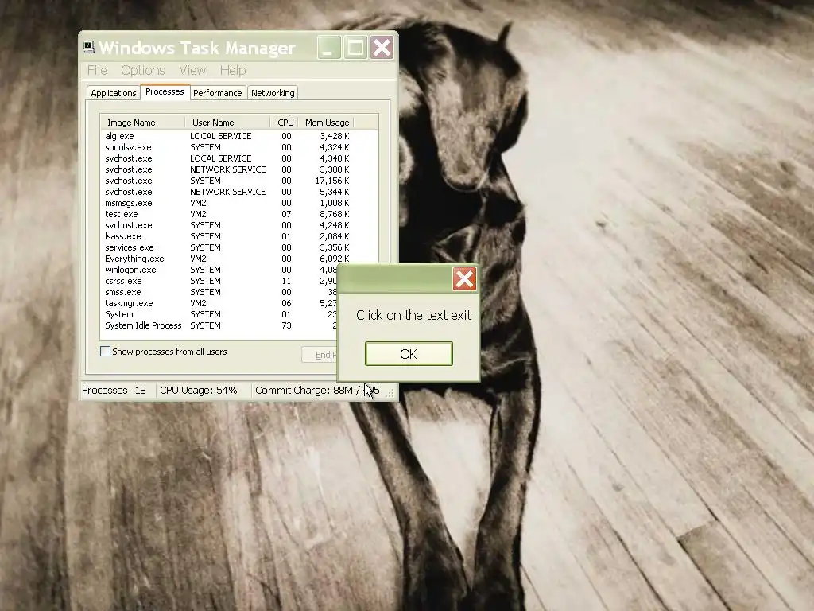Click svchost.exe with 4,248 K memory
This screenshot has width=814, height=611.
tap(227, 225)
